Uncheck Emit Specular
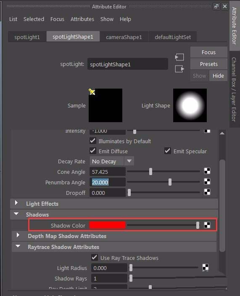 [x=168, y=151]
